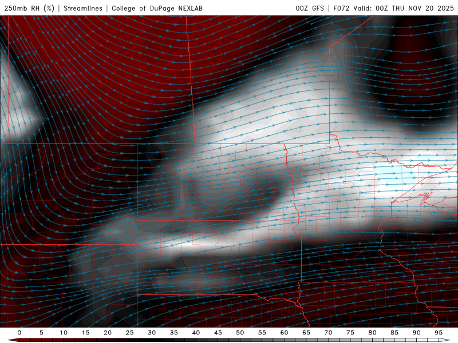Image resolution: width=458 pixels, height=343 pixels.
Task: Click the '15' color scale label
Action: (x=85, y=333)
